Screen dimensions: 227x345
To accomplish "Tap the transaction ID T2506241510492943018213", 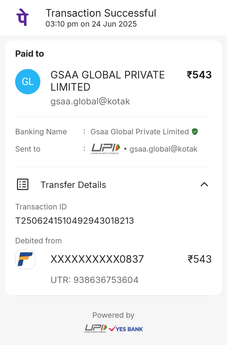I will coord(75,221).
